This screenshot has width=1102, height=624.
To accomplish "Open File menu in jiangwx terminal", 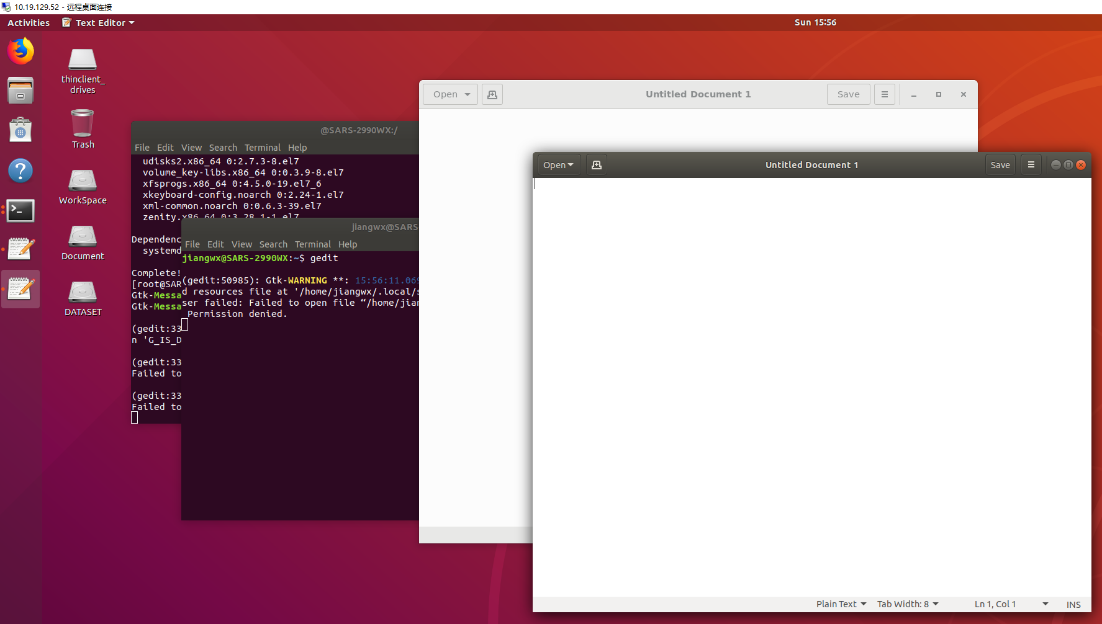I will (192, 244).
